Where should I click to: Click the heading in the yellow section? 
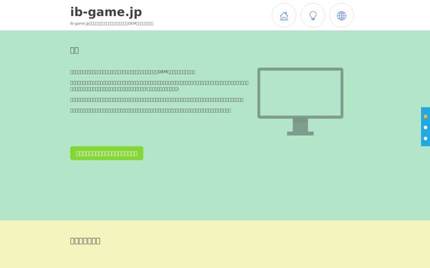click(85, 241)
